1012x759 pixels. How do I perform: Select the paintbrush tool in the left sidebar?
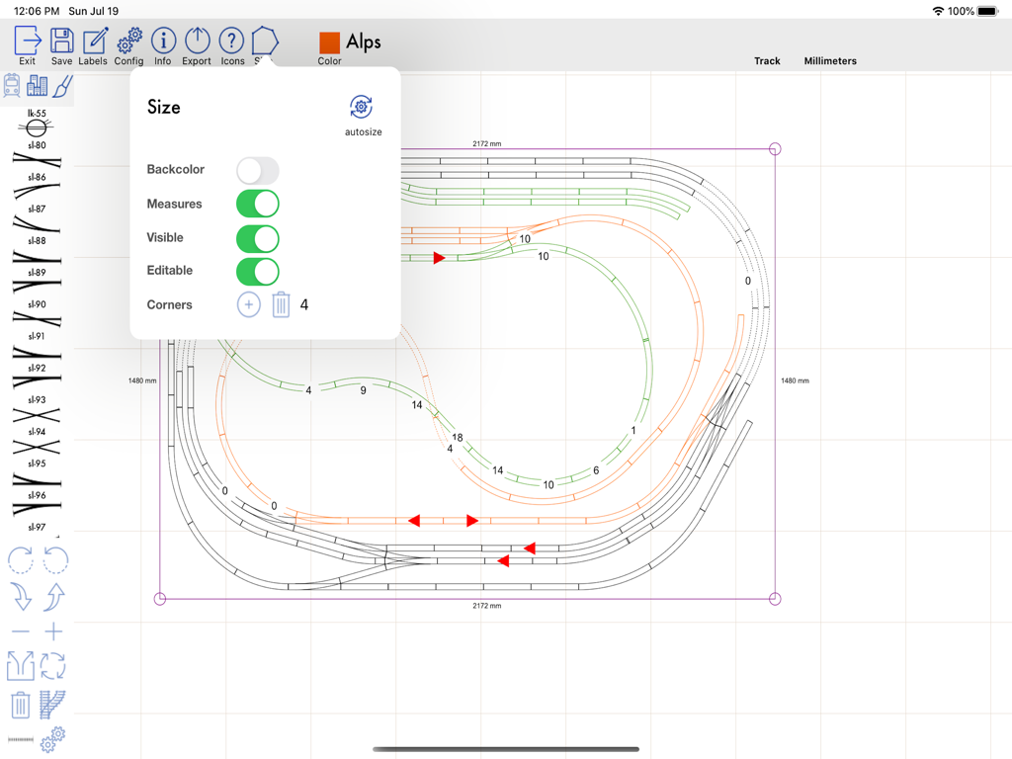coord(59,86)
